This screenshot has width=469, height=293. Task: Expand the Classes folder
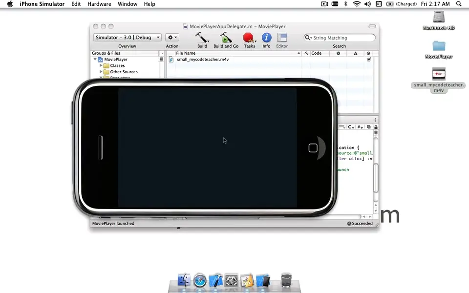point(101,65)
